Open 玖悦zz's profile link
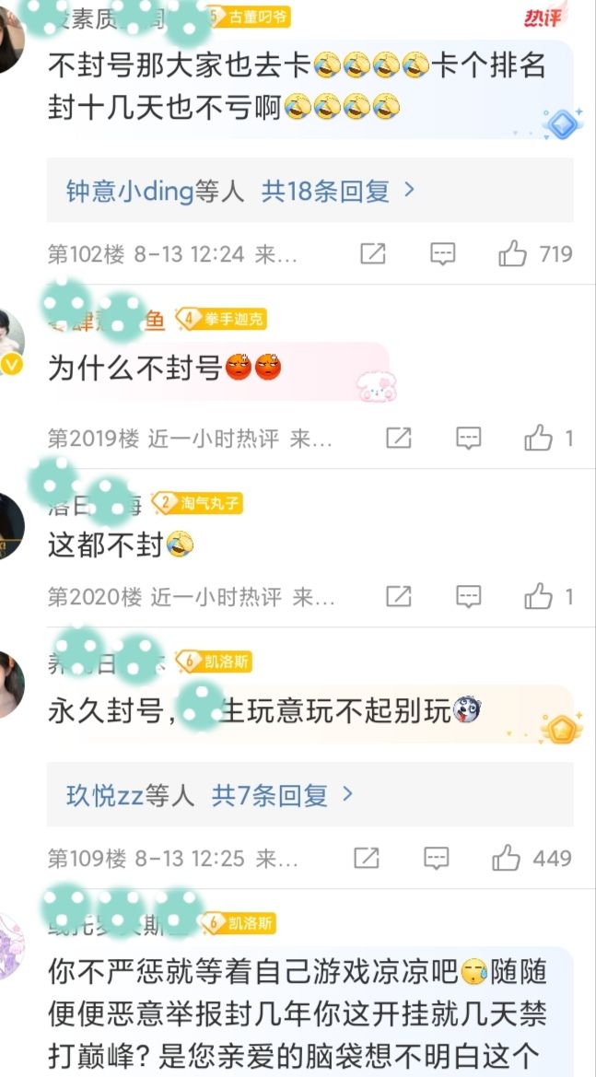This screenshot has width=596, height=1077. coord(104,796)
